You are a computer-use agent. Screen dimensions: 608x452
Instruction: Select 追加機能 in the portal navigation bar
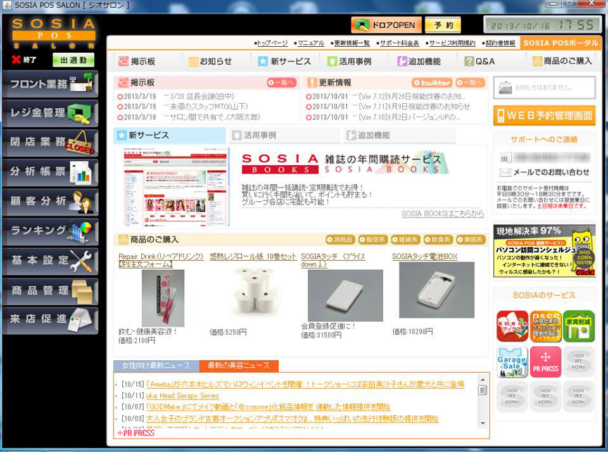419,61
